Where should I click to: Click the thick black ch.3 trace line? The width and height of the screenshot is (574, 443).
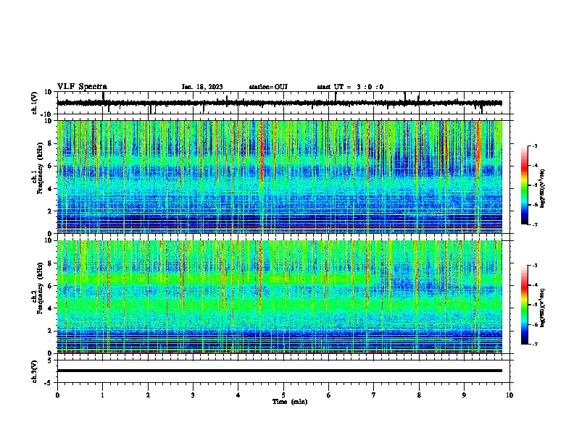tap(279, 371)
